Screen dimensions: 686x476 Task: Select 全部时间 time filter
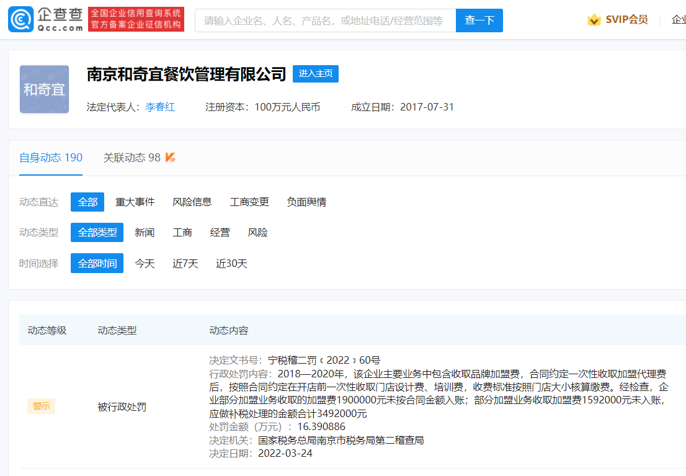tap(97, 263)
